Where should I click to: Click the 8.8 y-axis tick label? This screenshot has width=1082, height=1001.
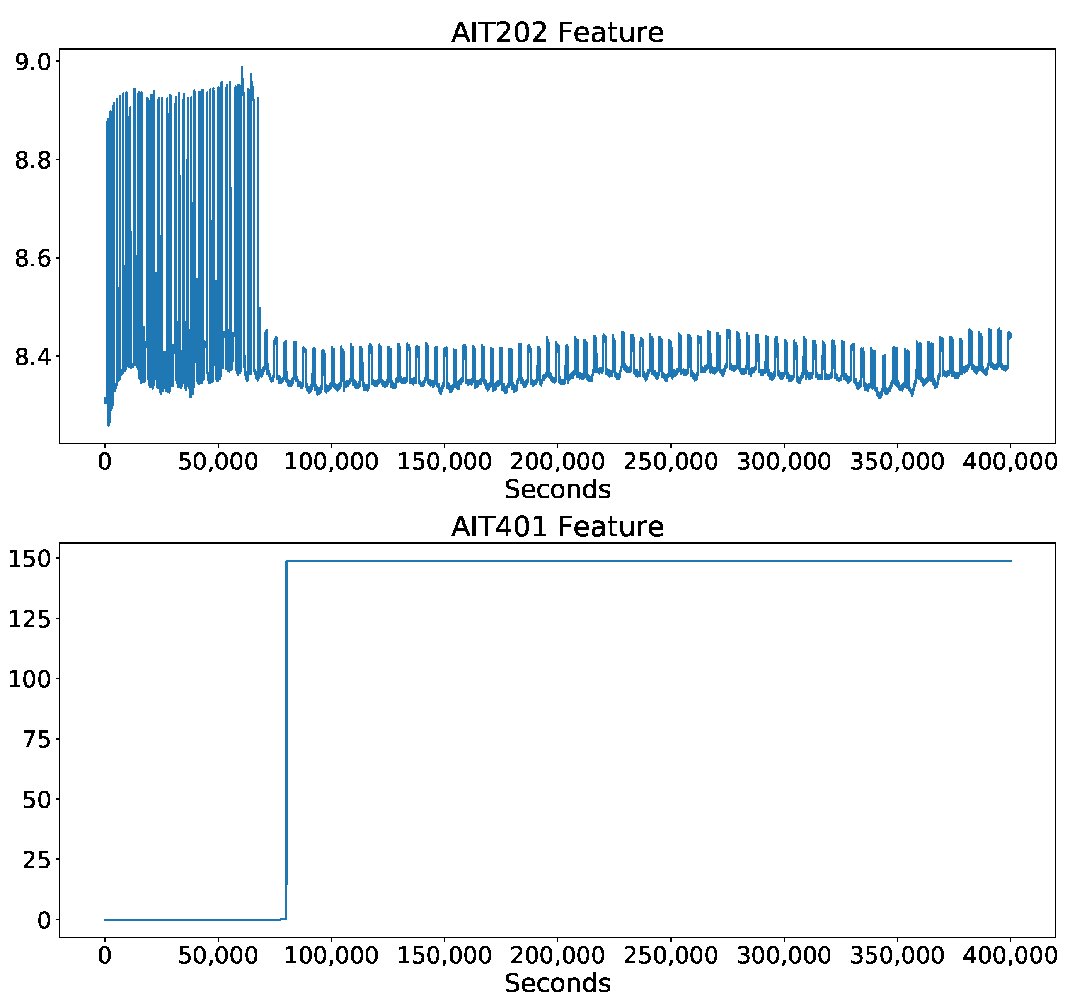[x=32, y=161]
